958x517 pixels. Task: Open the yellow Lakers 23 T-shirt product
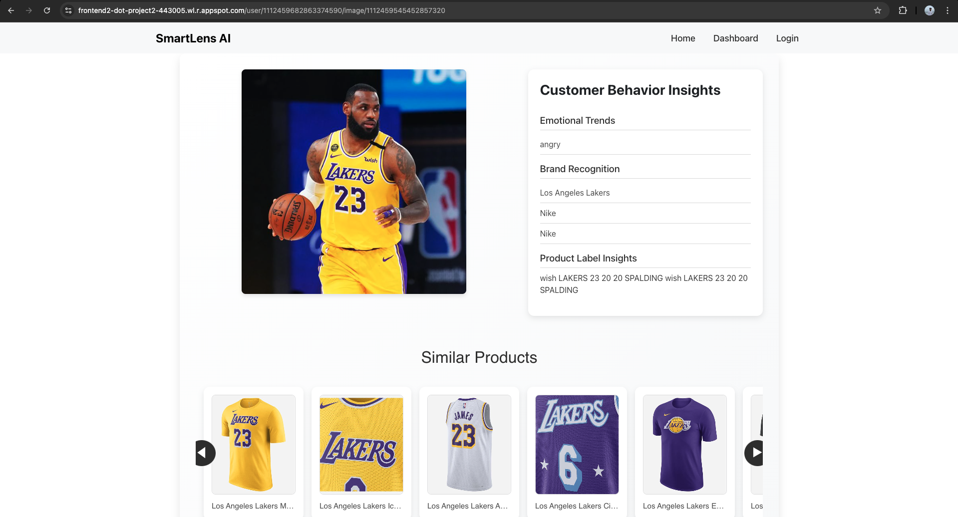254,445
